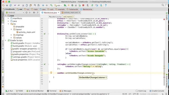Click the Cut scissors icon
The height and width of the screenshot is (95, 169).
coord(23,5)
